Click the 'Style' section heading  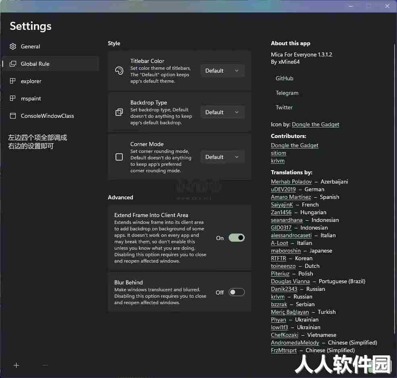114,43
